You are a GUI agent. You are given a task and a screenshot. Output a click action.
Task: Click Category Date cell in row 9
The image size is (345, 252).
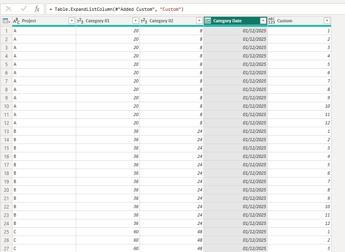pyautogui.click(x=235, y=98)
